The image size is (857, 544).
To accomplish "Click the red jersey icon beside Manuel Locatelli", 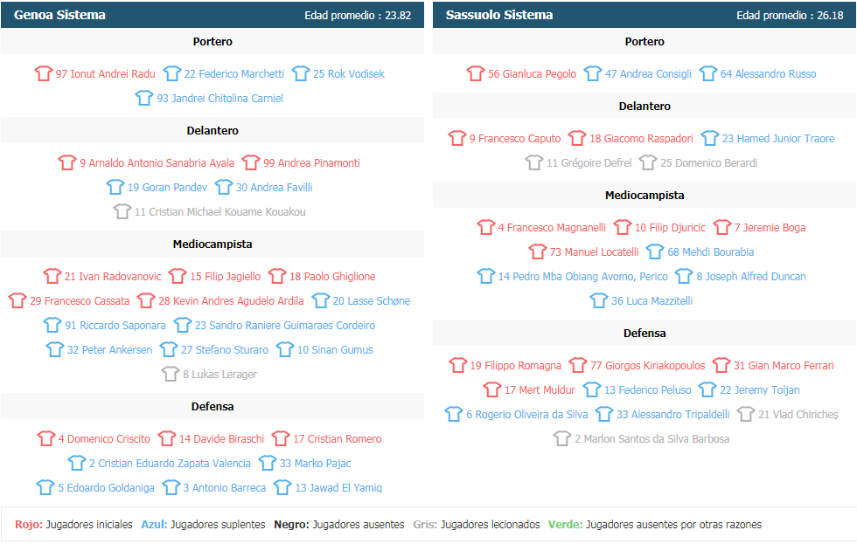I will click(537, 251).
